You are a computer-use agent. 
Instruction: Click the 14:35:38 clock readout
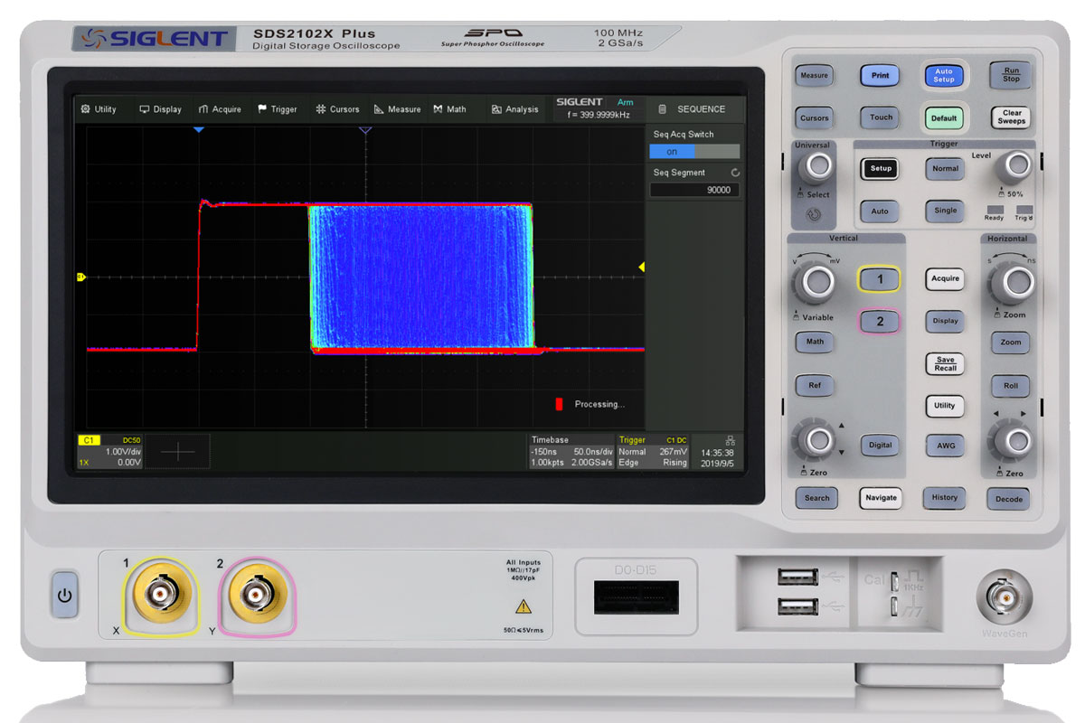[717, 453]
